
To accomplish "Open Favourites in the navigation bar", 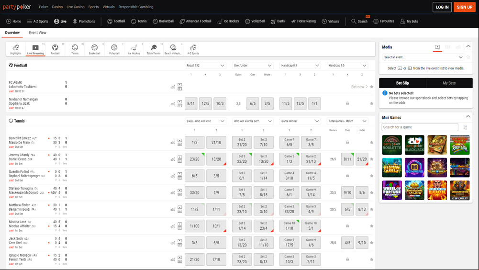I will coord(384,21).
